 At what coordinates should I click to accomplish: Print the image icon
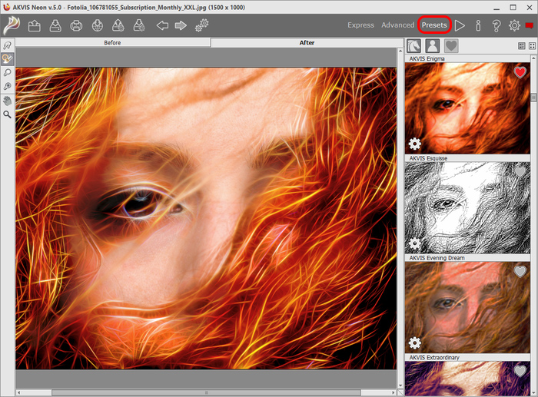click(76, 25)
